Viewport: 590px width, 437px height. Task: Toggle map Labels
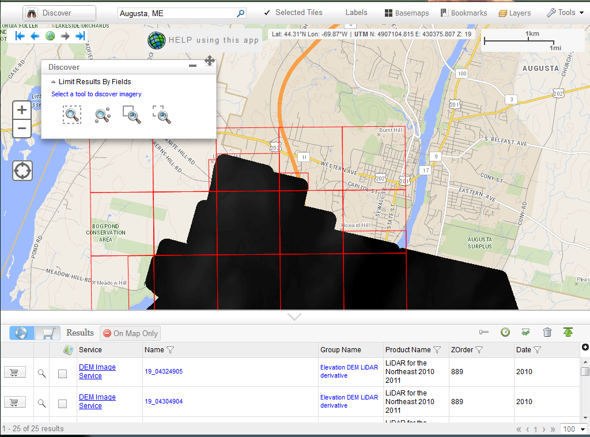click(356, 13)
